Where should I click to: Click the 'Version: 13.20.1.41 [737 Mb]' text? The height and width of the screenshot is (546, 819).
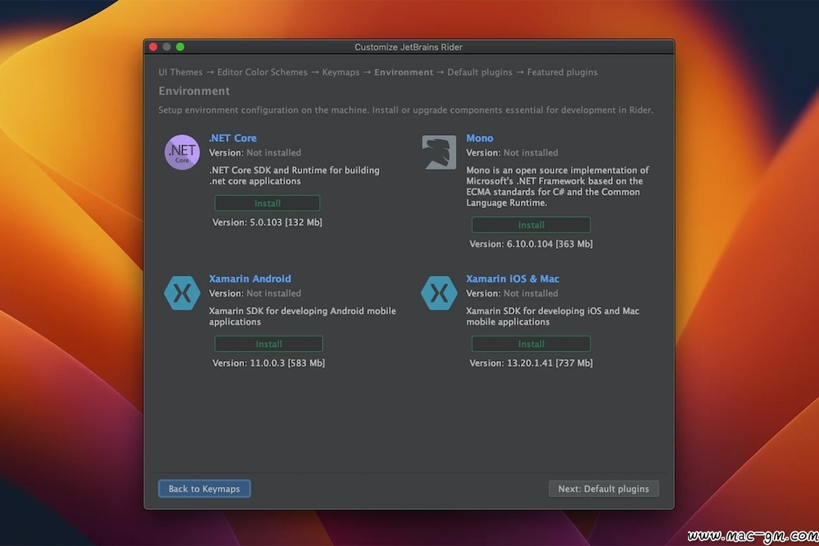point(531,363)
